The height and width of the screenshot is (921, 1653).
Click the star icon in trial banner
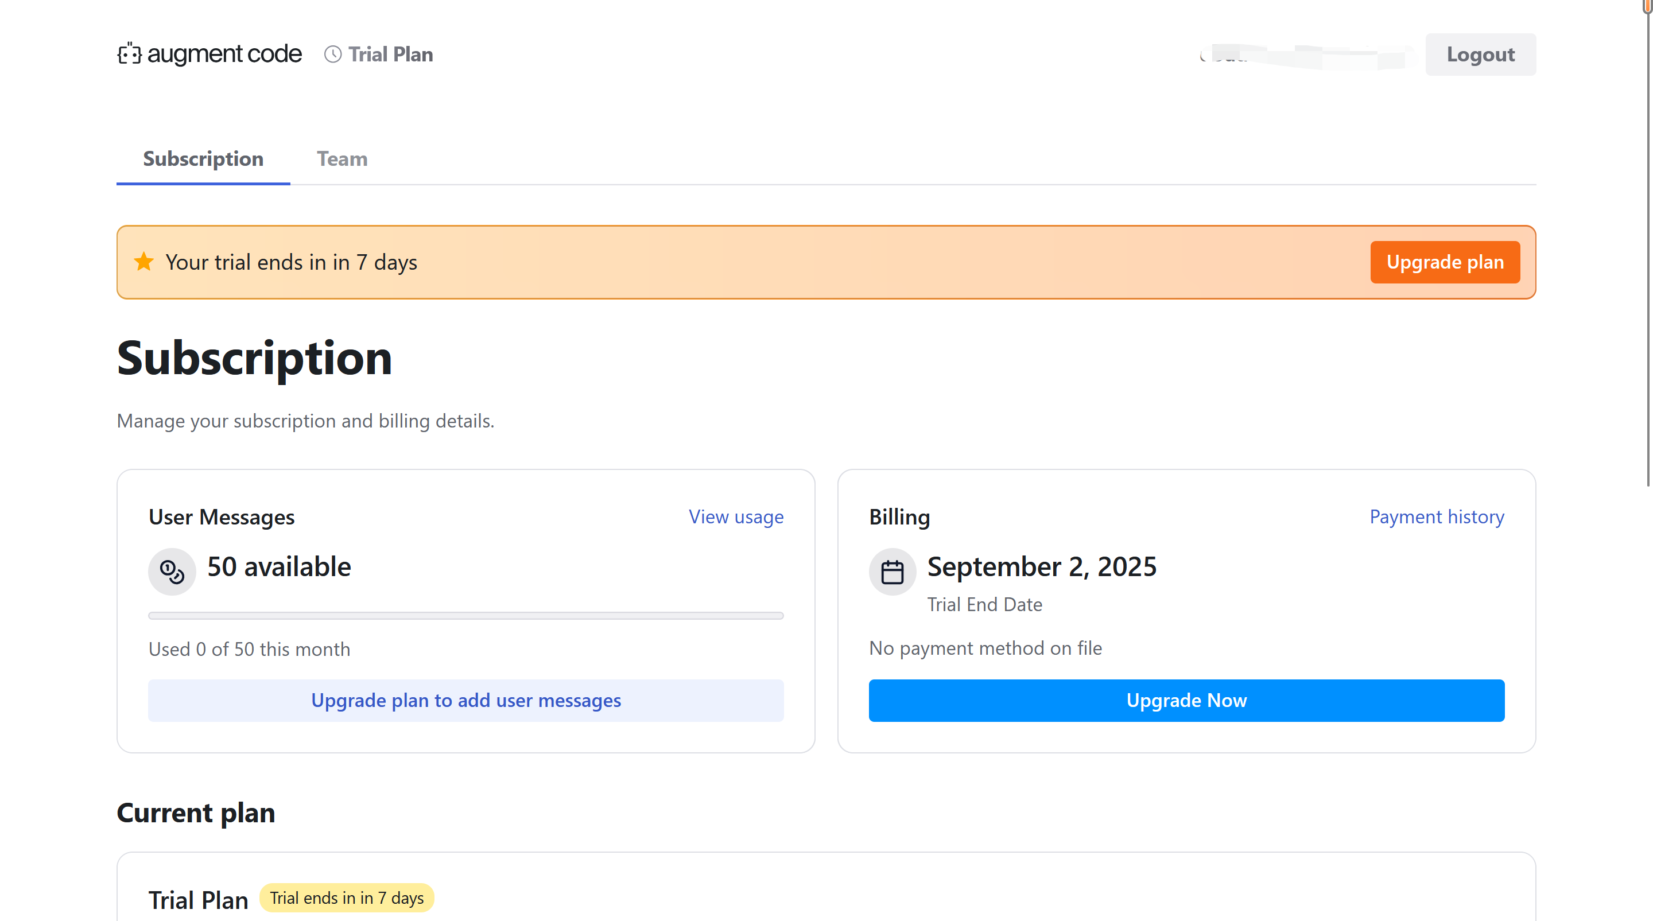(x=143, y=262)
